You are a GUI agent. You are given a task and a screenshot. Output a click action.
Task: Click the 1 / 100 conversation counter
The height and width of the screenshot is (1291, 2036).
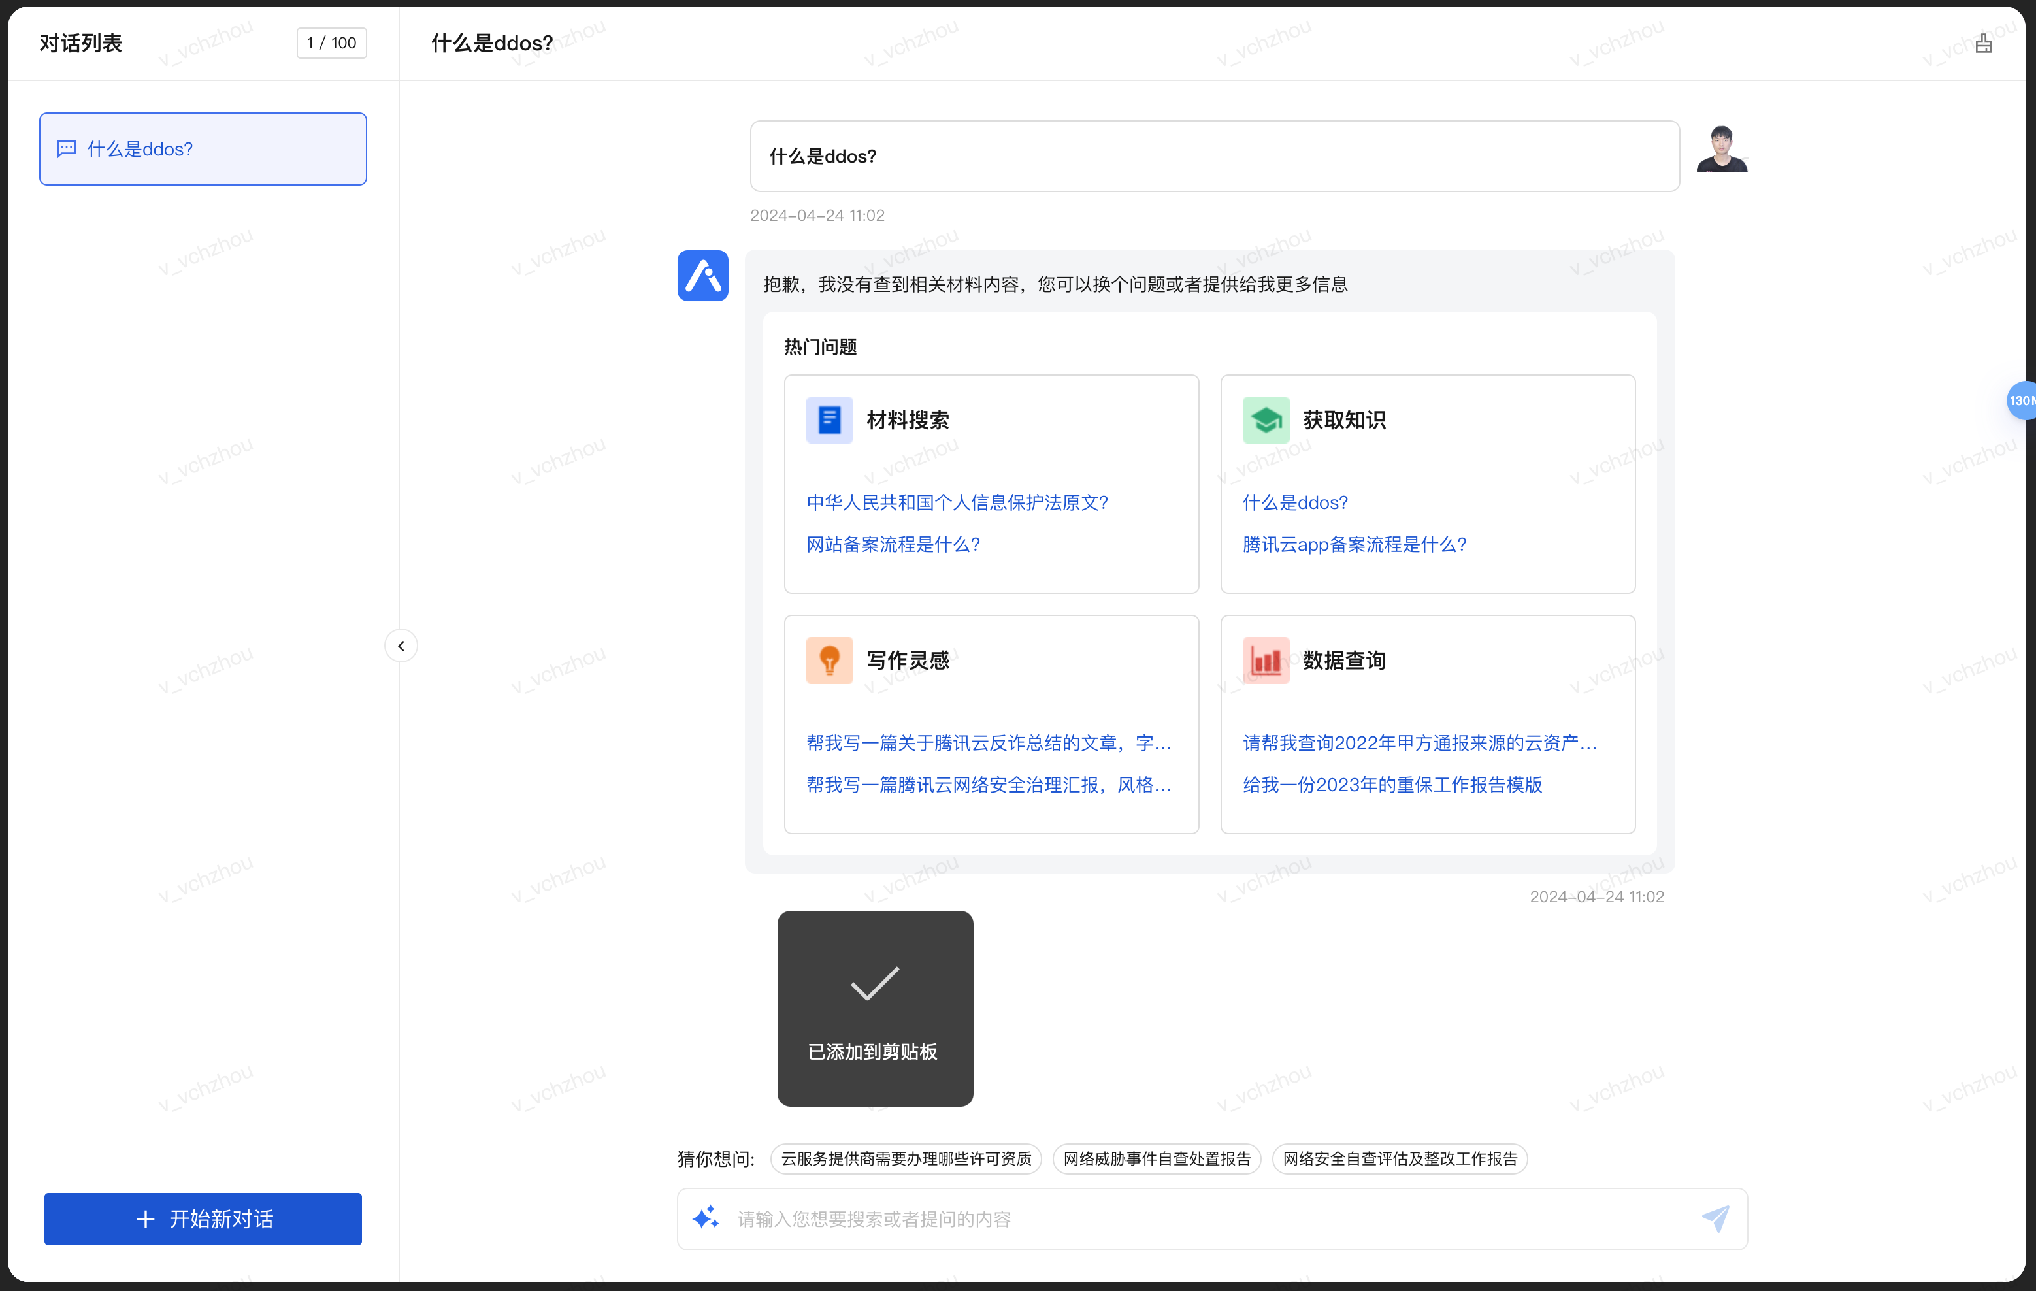click(331, 43)
